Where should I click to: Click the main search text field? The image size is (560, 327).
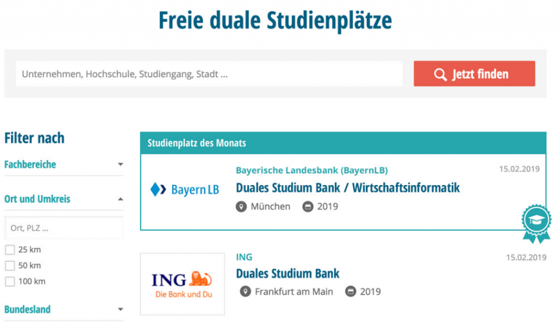(209, 73)
